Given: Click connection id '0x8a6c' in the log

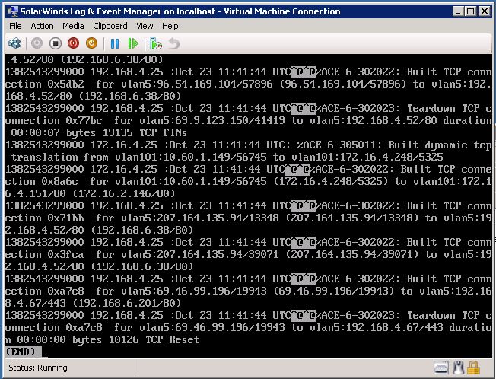Looking at the screenshot, I should [x=59, y=182].
